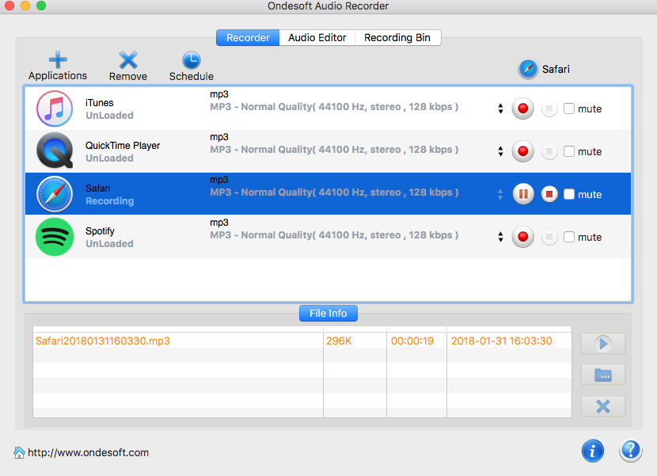Check the mute box for Spotify
This screenshot has height=476, width=657.
coord(569,238)
